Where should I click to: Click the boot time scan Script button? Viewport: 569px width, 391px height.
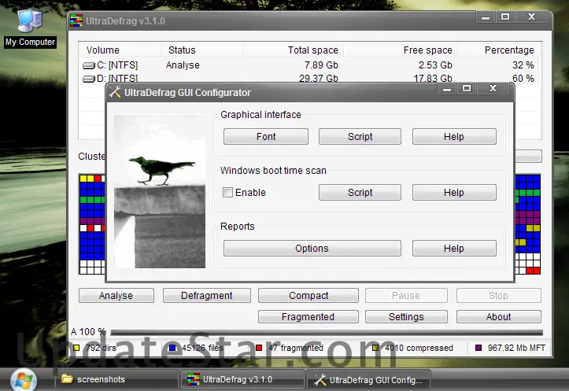coord(360,193)
